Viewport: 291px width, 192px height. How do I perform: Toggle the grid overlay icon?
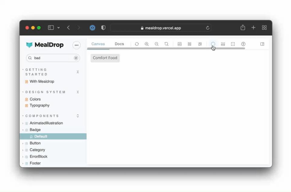(189, 44)
